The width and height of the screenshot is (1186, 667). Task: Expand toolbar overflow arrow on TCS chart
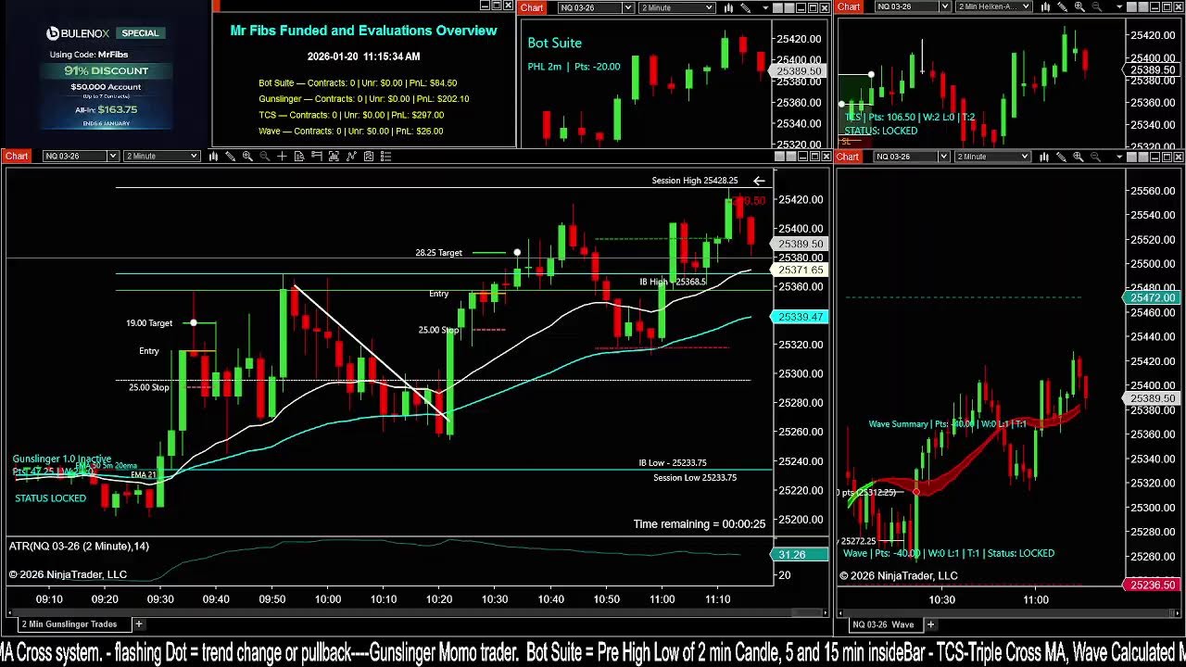[x=1118, y=8]
